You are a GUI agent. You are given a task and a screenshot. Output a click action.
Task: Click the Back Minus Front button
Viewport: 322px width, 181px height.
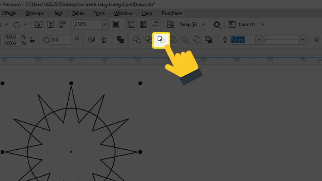click(197, 40)
